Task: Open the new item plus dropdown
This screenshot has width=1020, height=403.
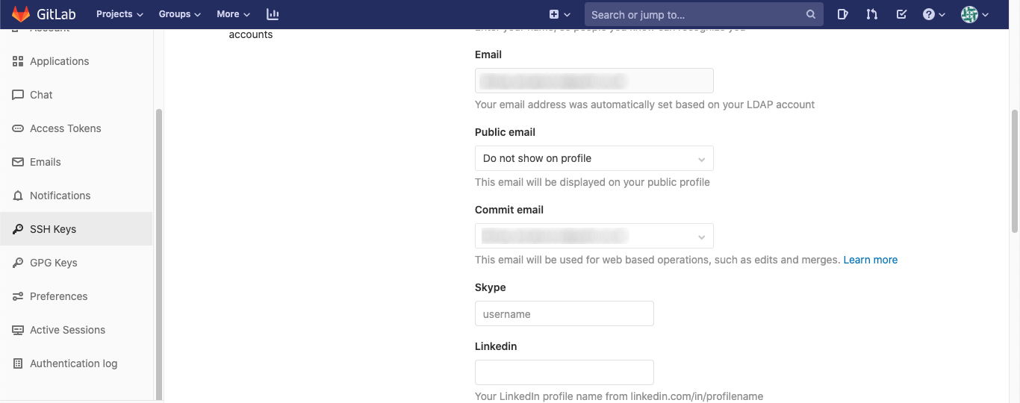Action: pyautogui.click(x=559, y=14)
